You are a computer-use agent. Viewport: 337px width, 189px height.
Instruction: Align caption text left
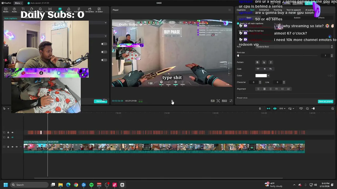click(x=258, y=89)
